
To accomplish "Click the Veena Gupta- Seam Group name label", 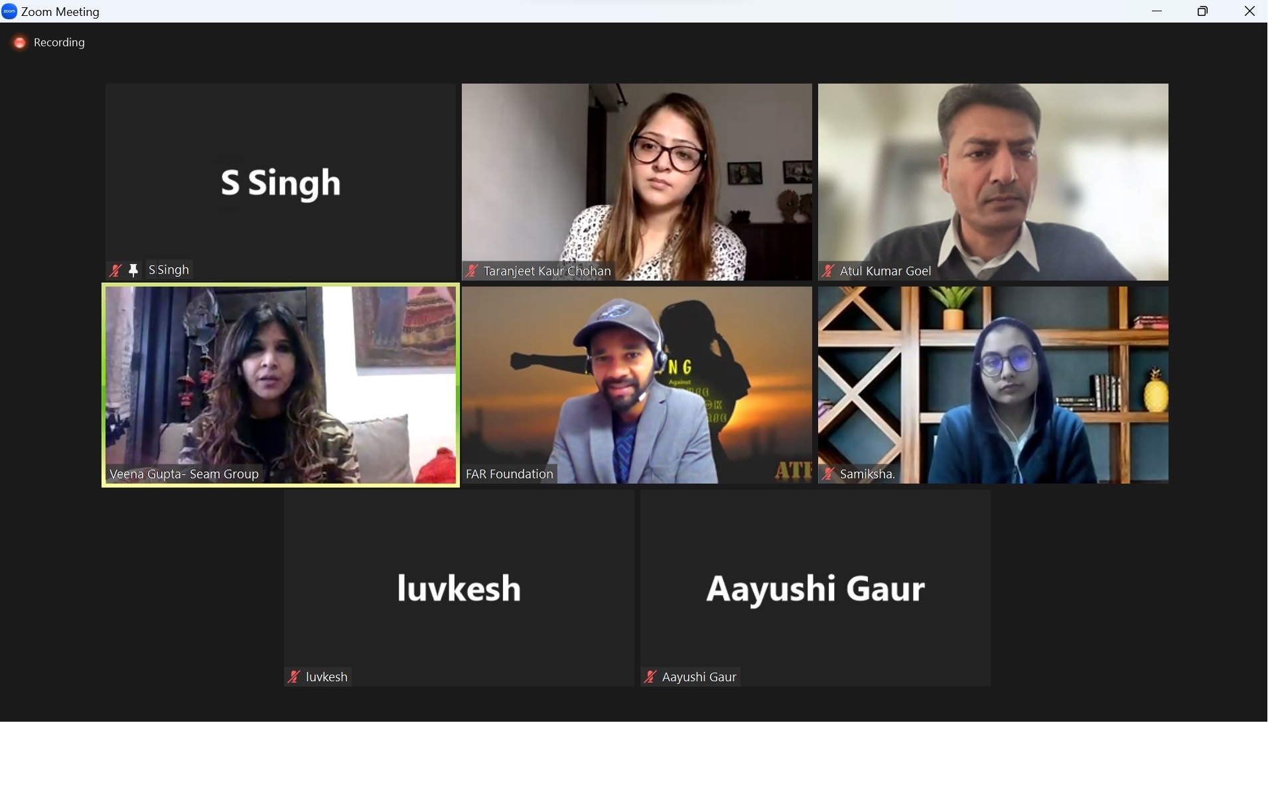I will [x=184, y=474].
